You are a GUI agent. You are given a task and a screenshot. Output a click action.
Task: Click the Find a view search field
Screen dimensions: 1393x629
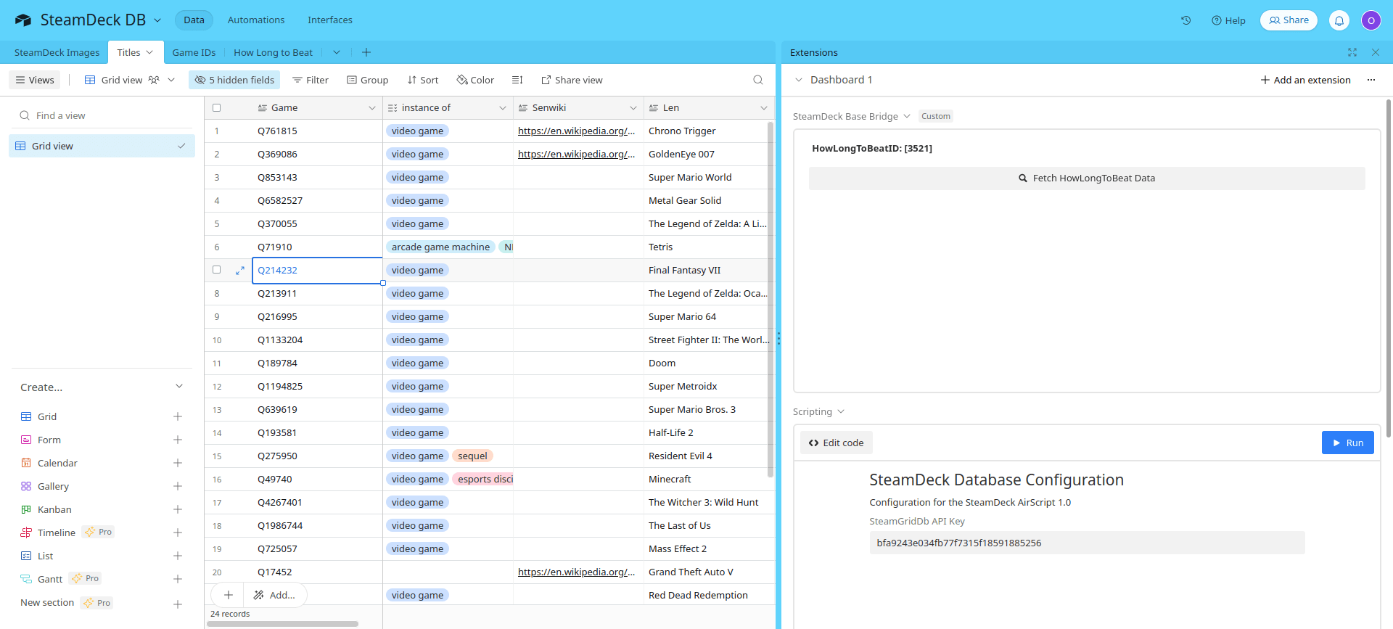[x=102, y=115]
